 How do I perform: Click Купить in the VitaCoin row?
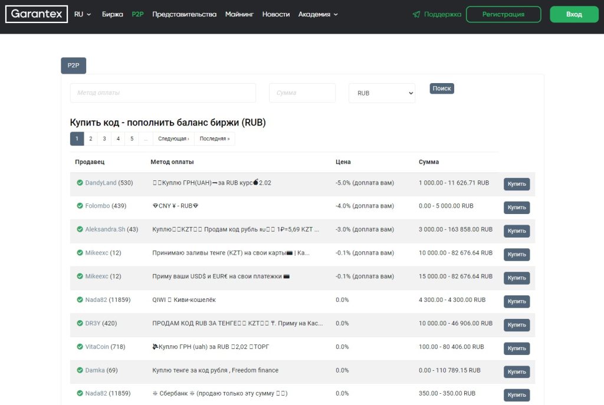coord(517,348)
